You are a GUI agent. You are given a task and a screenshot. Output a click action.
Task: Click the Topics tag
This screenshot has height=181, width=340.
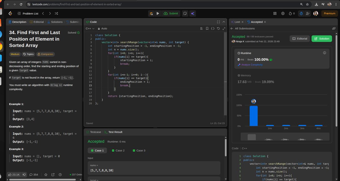tap(28, 54)
